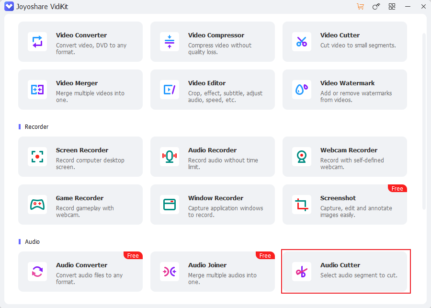This screenshot has width=431, height=308.
Task: Start Screen Recorder via its title
Action: 82,150
